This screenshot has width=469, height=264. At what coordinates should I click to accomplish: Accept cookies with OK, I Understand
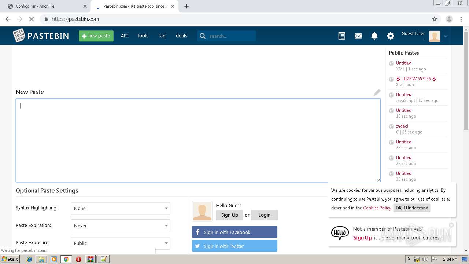coord(412,208)
